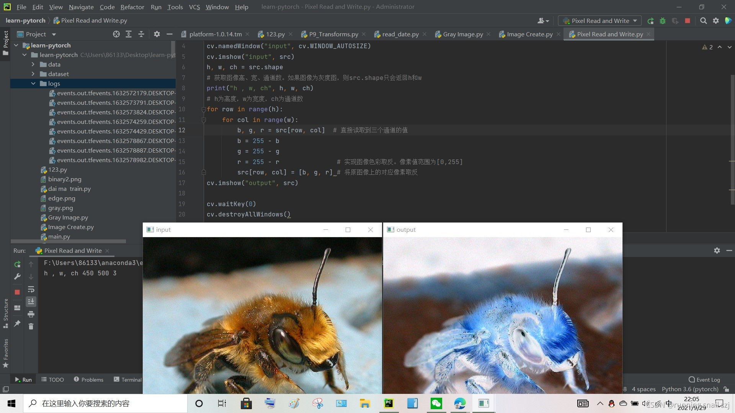Stop the running program in top toolbar
This screenshot has height=413, width=735.
[688, 21]
